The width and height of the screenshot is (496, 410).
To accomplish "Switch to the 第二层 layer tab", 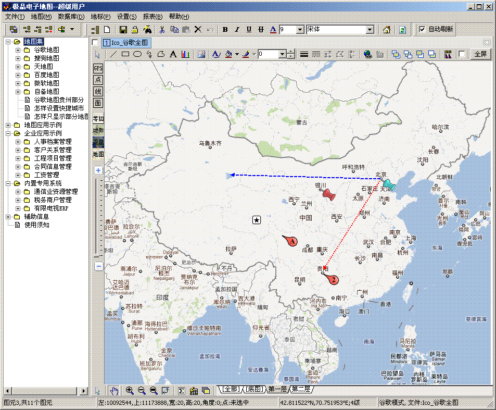I will (x=301, y=389).
